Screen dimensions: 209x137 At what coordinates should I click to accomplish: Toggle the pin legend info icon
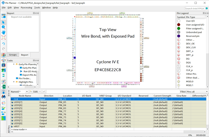tap(3, 92)
